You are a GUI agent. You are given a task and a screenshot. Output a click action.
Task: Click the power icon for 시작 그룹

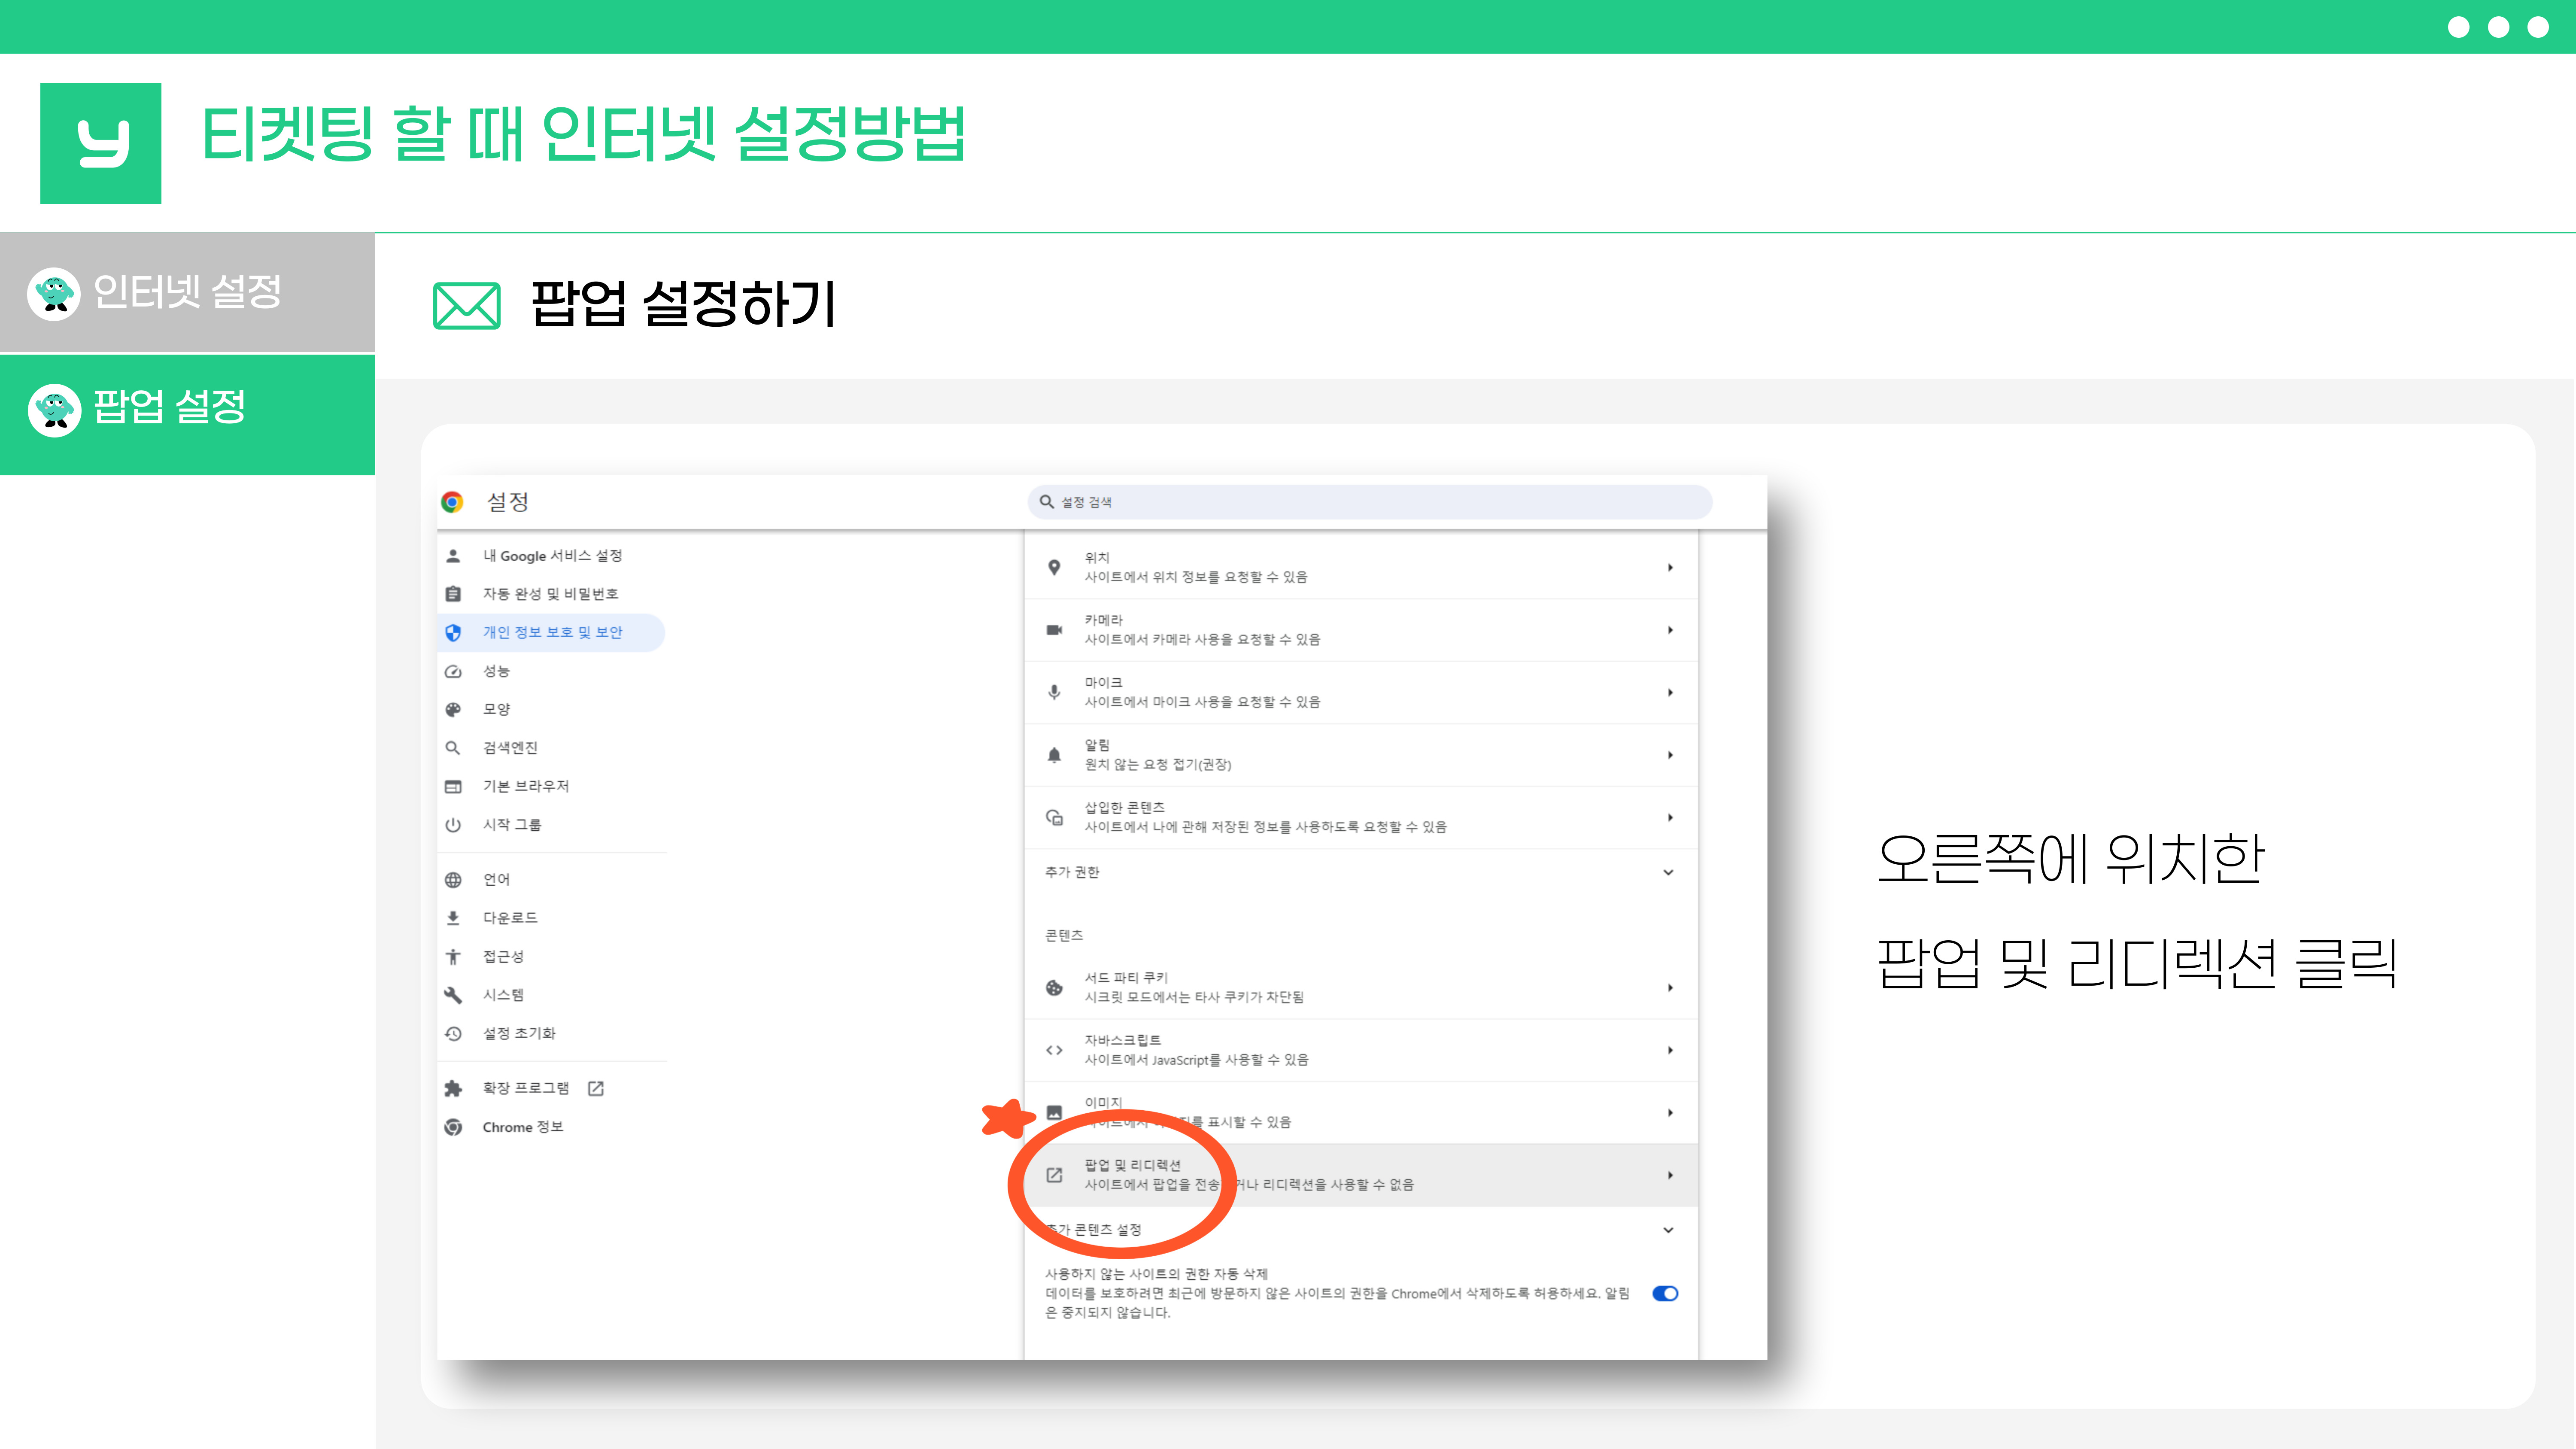(x=453, y=825)
